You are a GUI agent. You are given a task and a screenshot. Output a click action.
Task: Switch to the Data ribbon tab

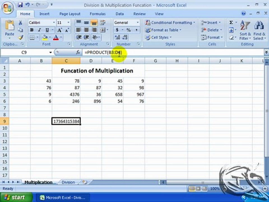click(x=120, y=14)
